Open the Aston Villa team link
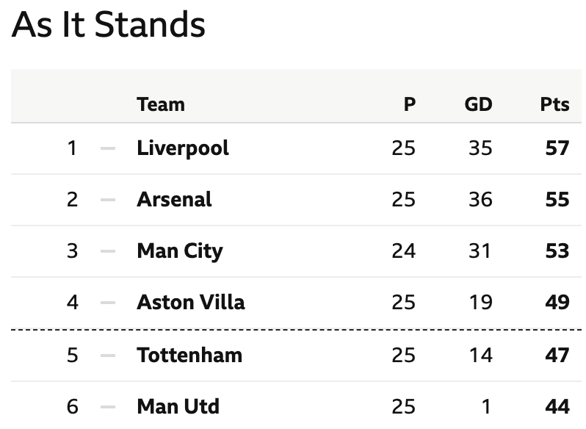 tap(191, 303)
